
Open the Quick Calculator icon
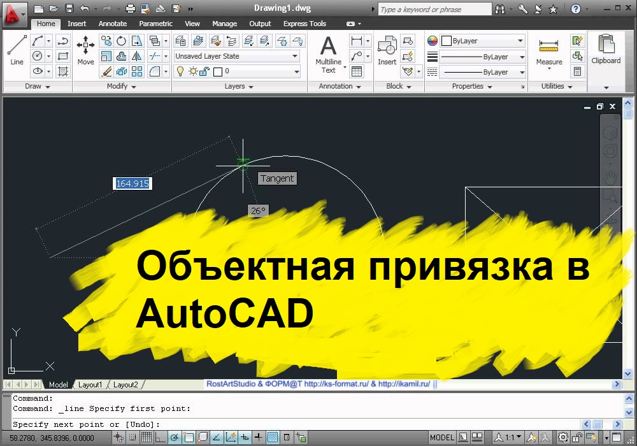[577, 71]
